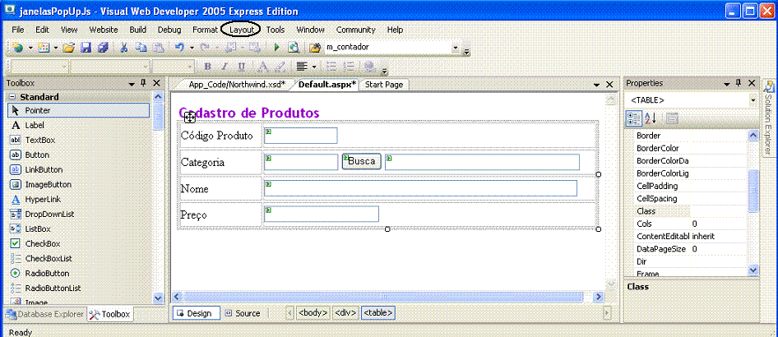This screenshot has width=778, height=337.
Task: Select the <div> tag in breadcrumb
Action: (x=345, y=313)
